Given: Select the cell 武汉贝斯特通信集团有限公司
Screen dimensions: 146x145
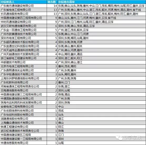Looking at the screenshot, I should tap(23, 26).
